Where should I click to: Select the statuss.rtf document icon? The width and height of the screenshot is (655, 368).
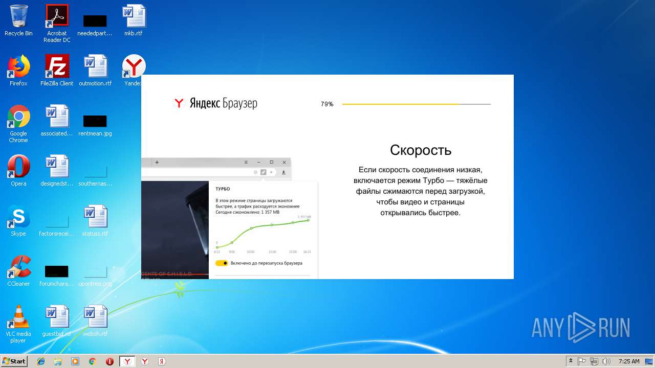(95, 221)
